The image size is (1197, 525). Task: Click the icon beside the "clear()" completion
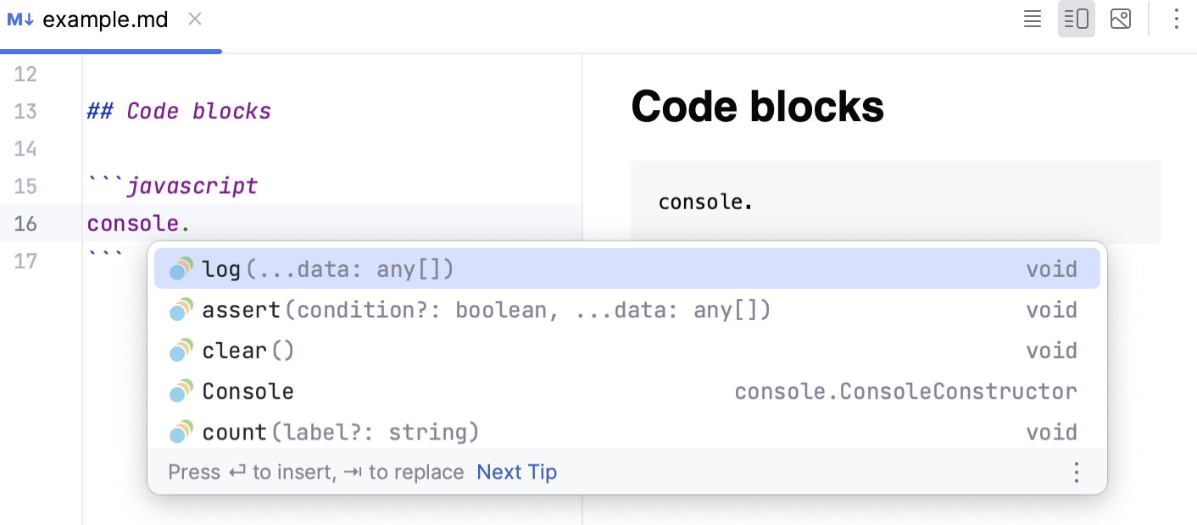(x=181, y=350)
